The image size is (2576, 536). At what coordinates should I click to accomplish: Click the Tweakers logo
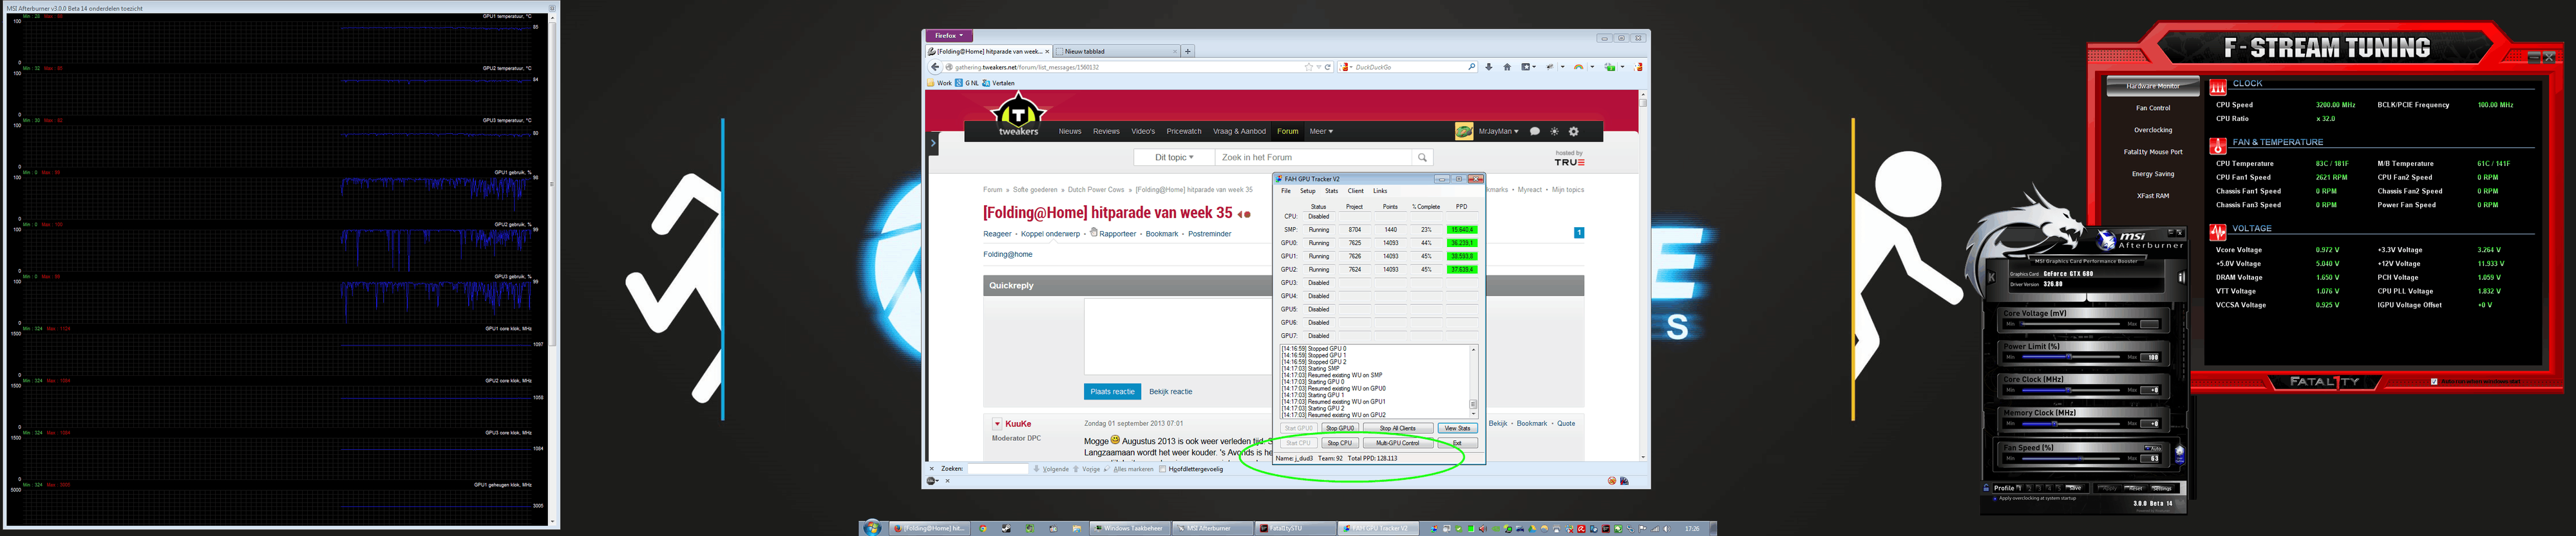1018,114
